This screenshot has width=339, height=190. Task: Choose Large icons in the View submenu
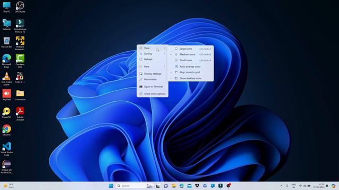(191, 49)
